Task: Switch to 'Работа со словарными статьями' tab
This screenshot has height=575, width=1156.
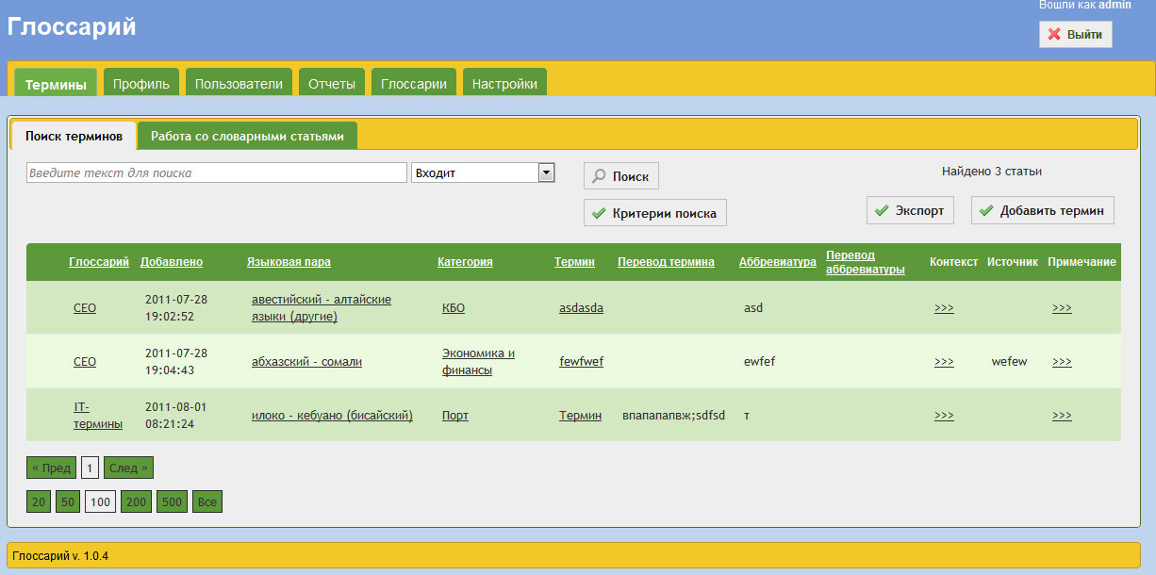Action: click(247, 136)
